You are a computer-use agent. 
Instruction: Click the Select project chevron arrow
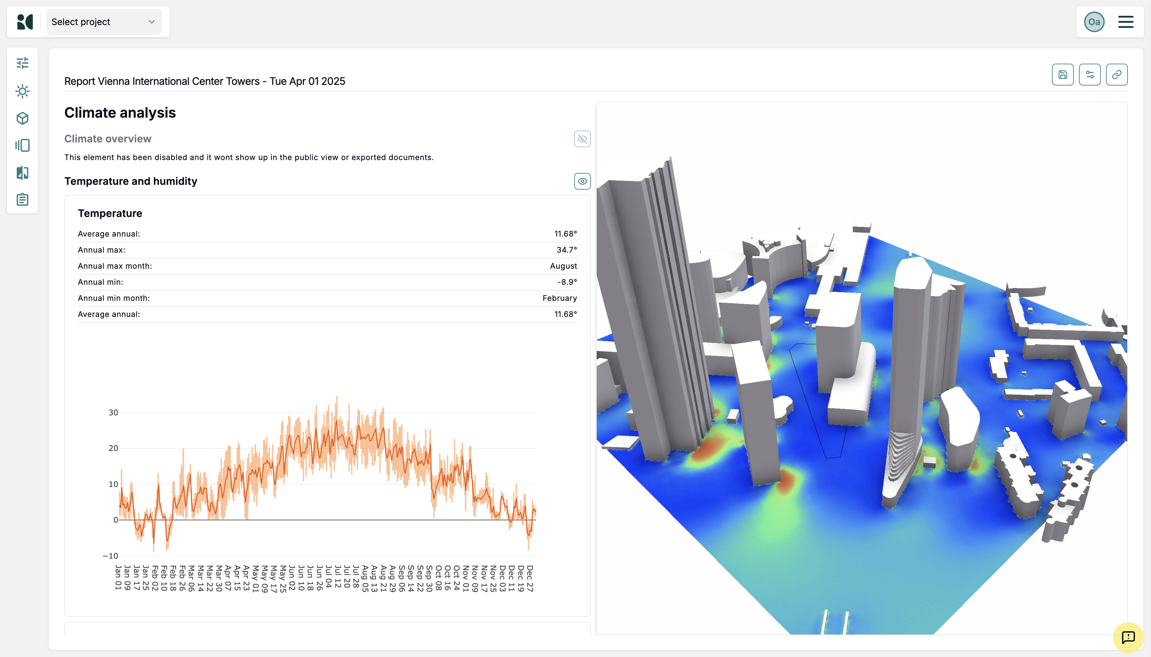point(152,22)
